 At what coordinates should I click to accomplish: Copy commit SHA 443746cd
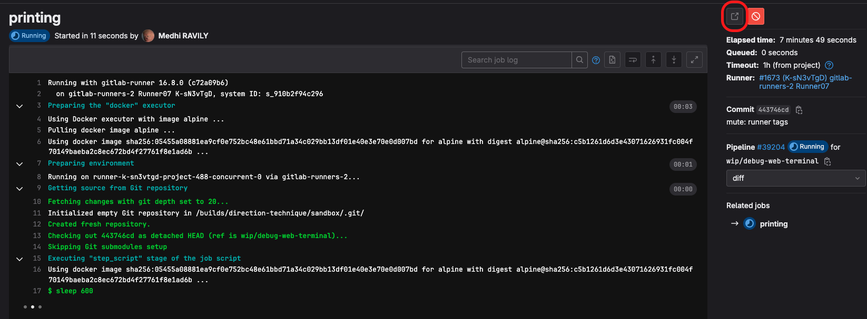(799, 110)
